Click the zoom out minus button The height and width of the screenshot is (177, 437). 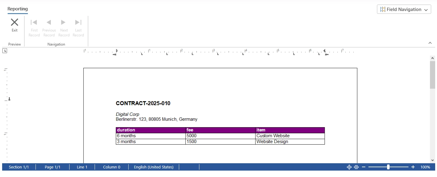[364, 167]
